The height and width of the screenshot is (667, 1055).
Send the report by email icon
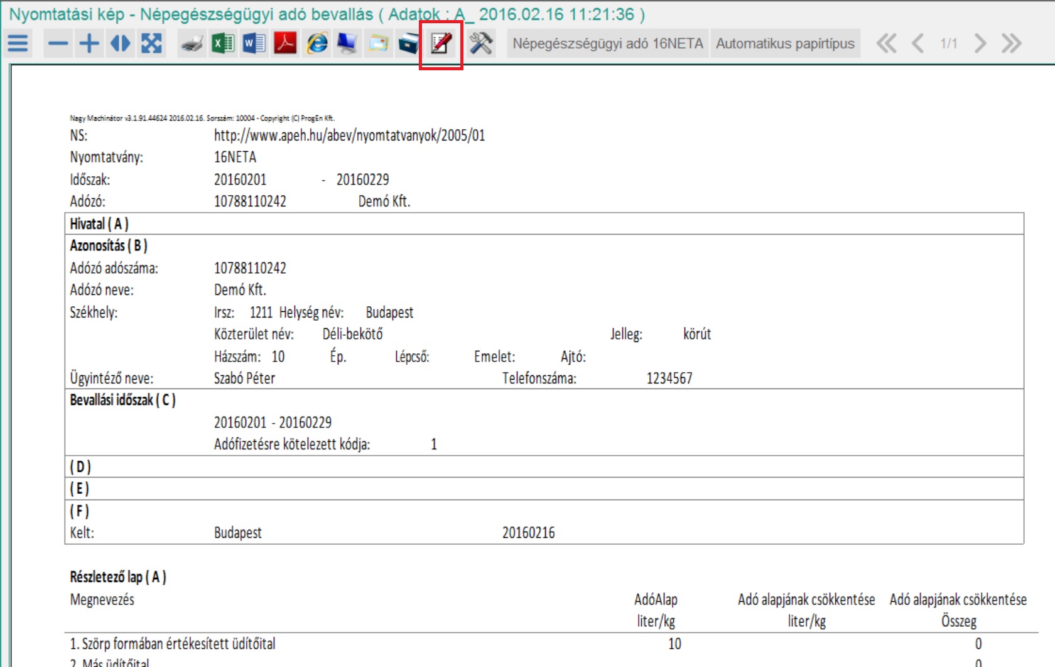(x=378, y=43)
